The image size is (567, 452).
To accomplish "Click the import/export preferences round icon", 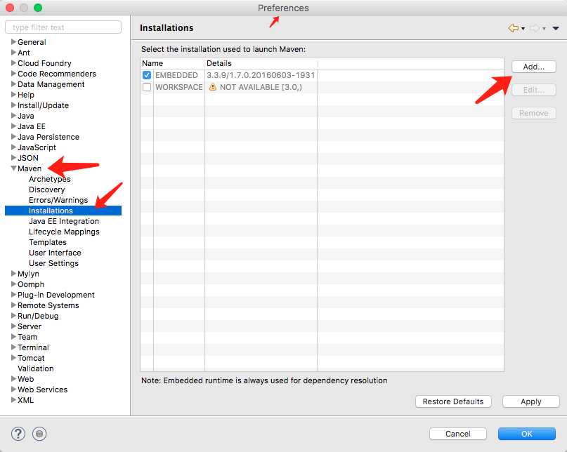I will [39, 434].
